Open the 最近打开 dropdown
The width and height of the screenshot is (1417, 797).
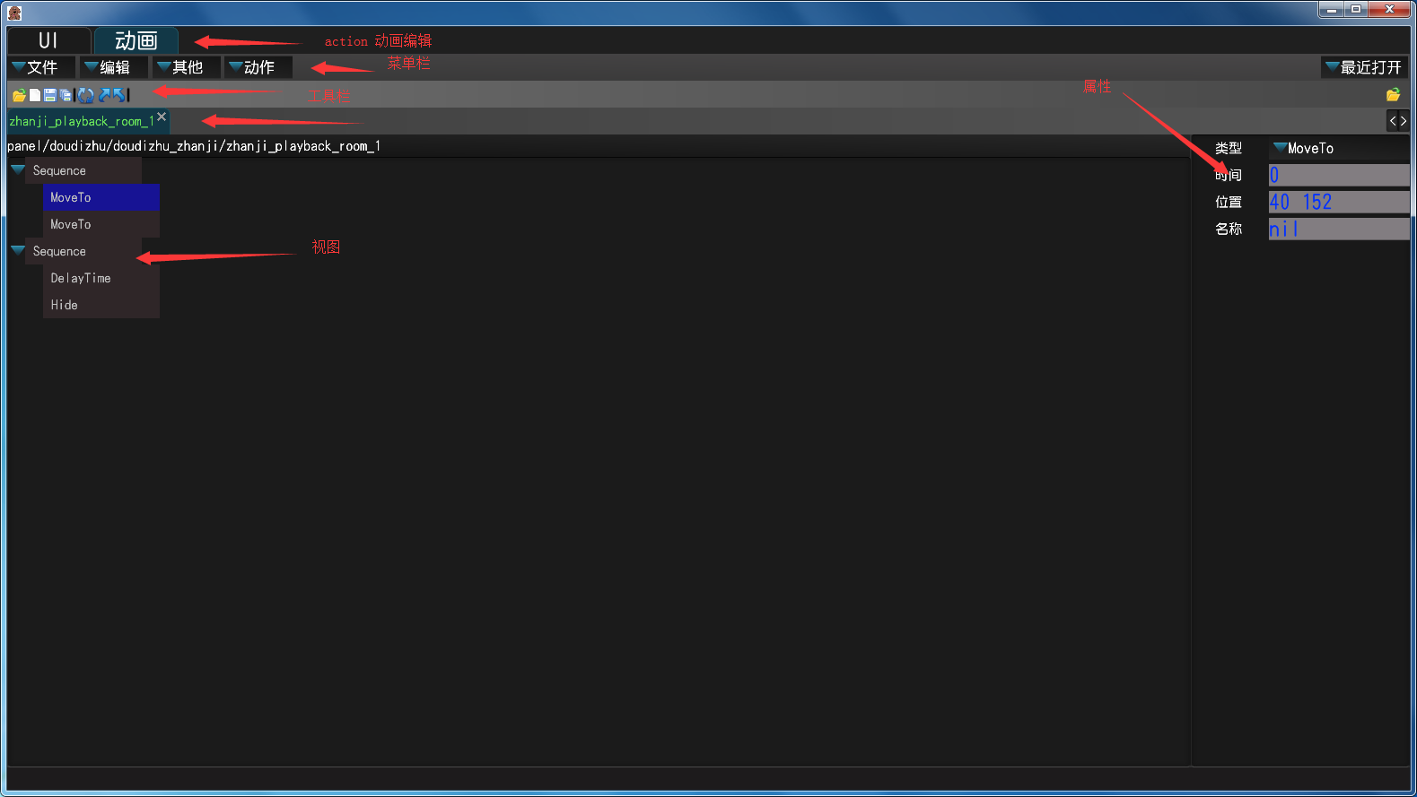coord(1364,67)
